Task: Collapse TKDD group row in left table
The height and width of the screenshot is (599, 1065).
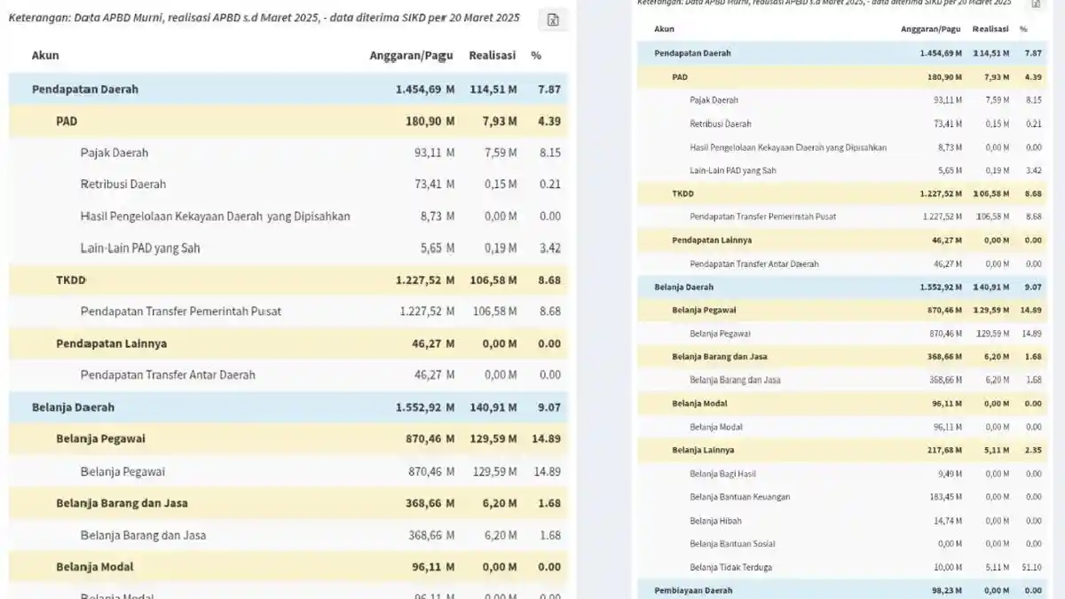Action: [288, 280]
